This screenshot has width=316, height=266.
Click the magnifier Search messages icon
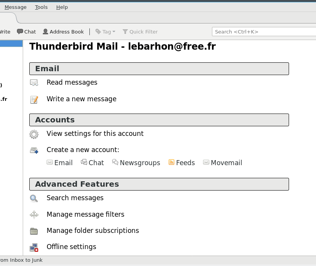point(34,199)
